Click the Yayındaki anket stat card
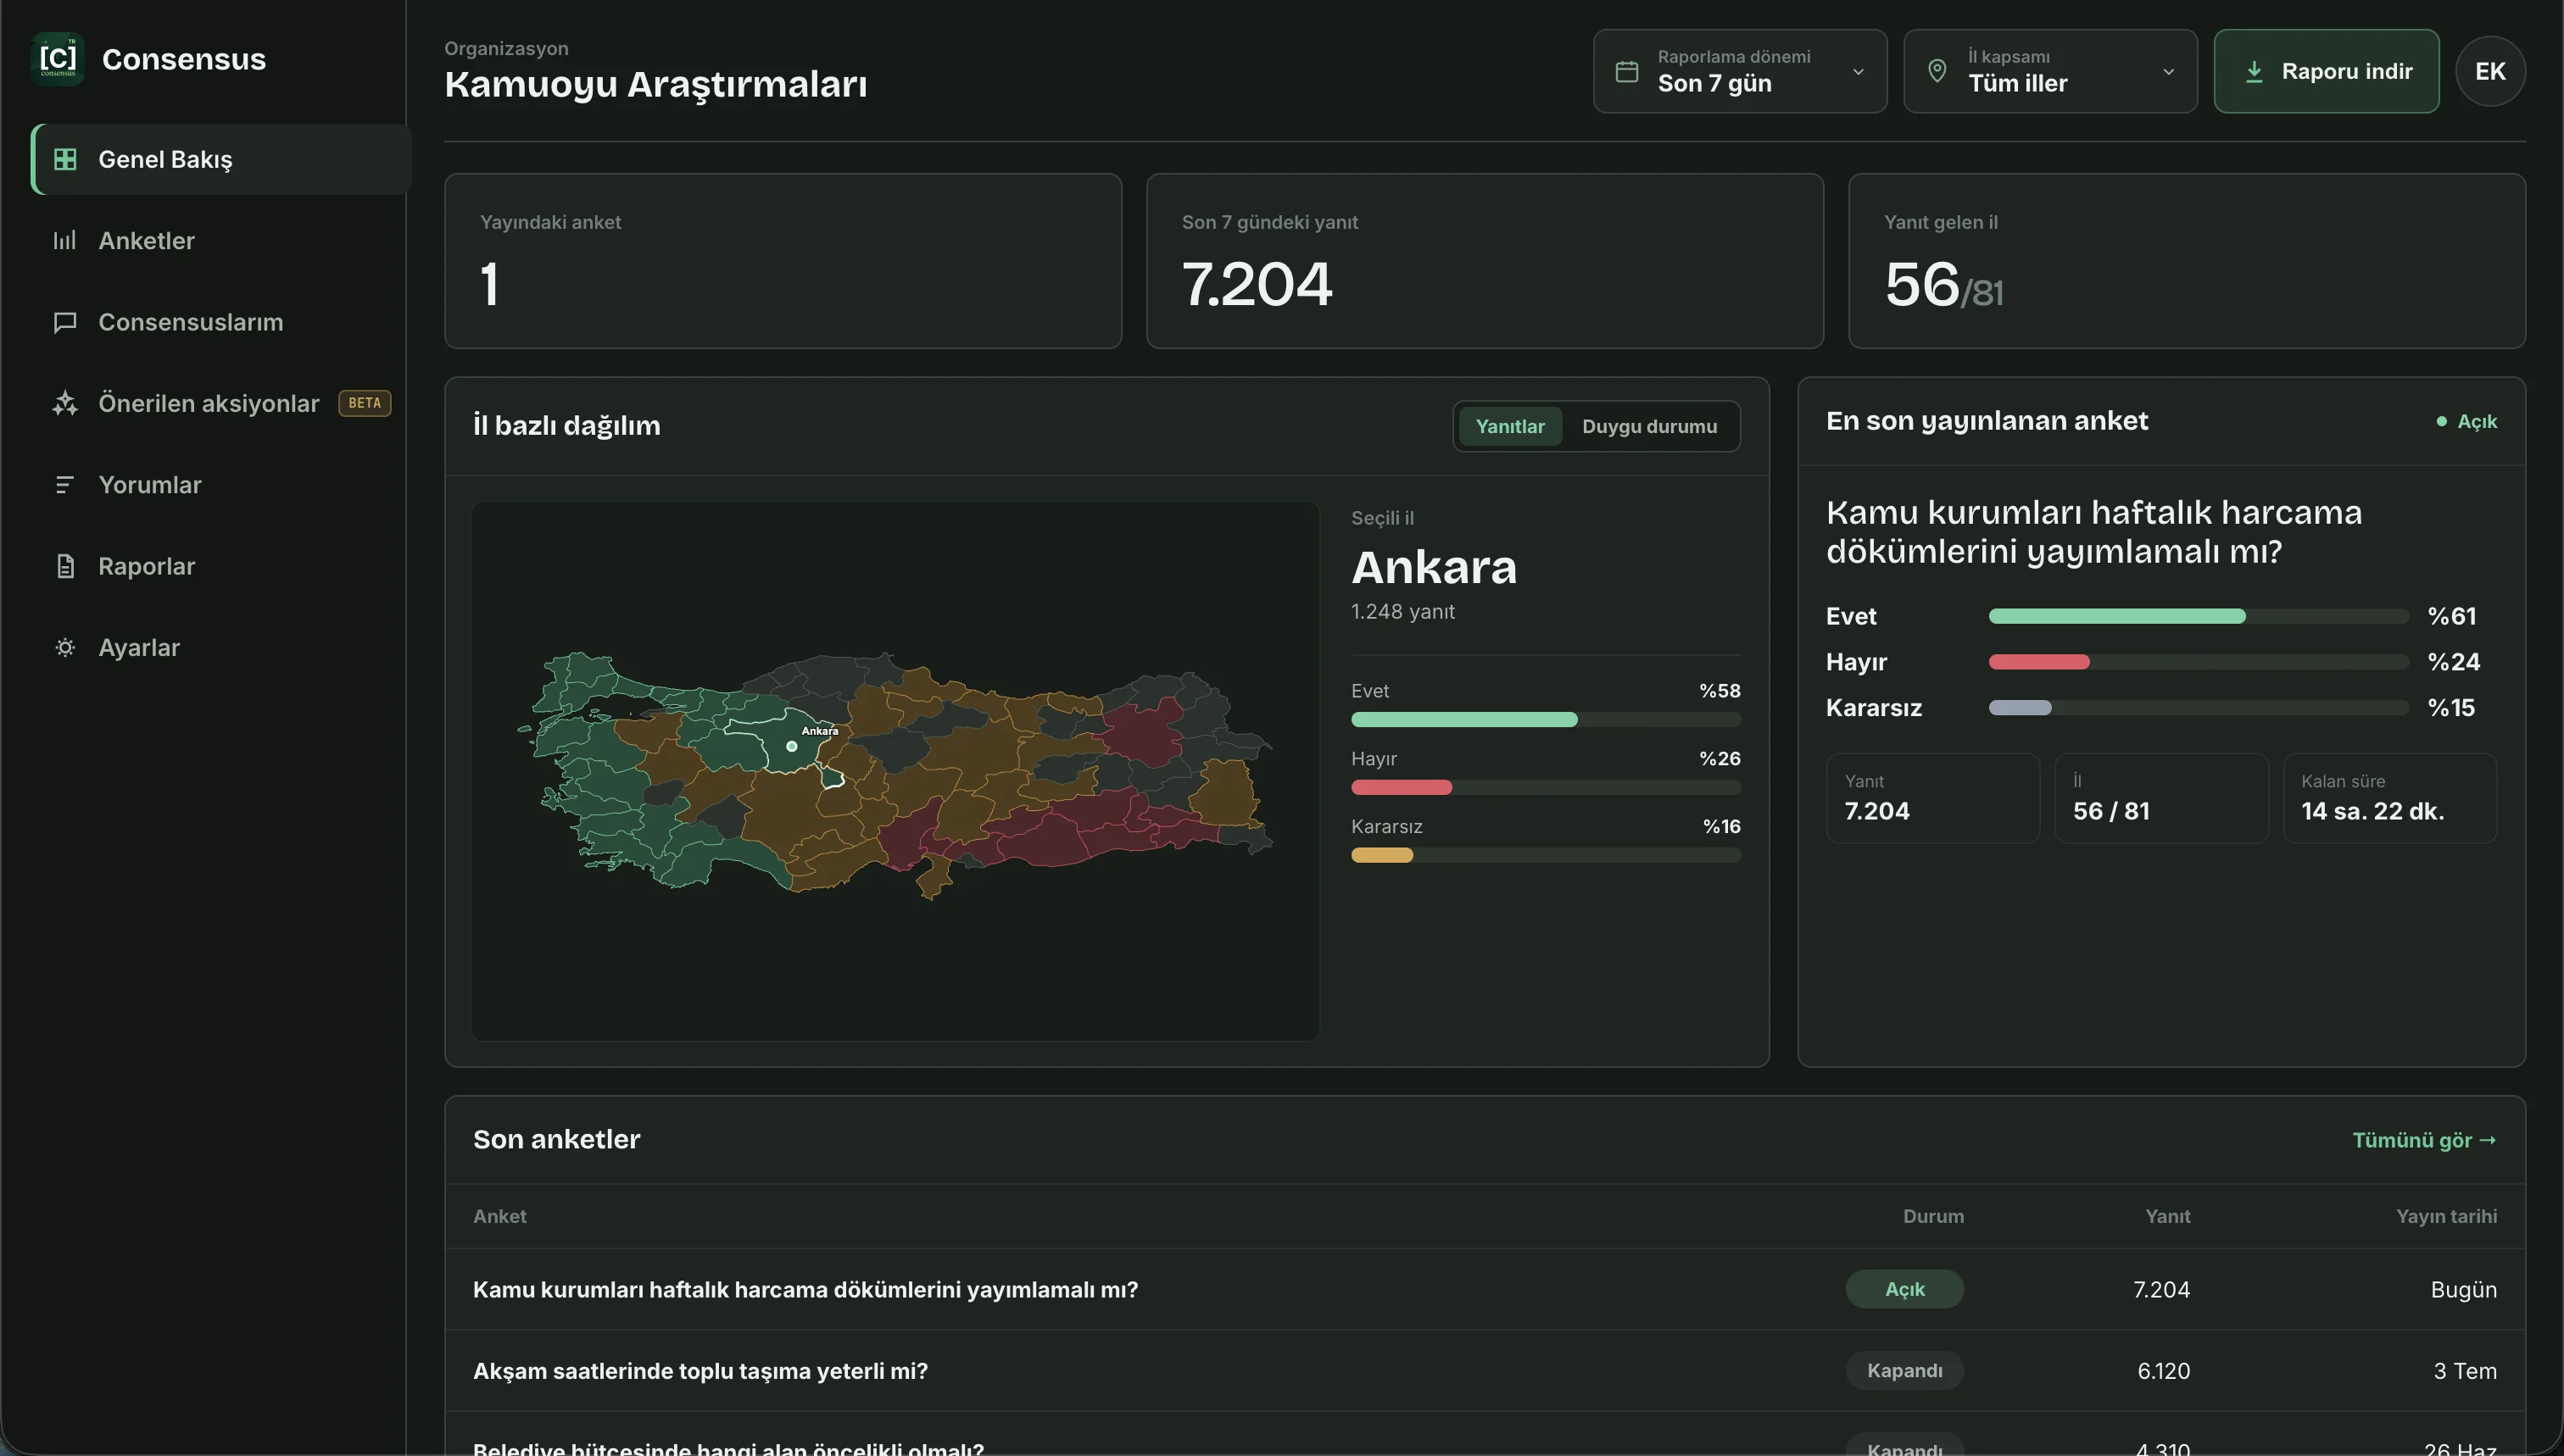Screen dimensions: 2564x1456 point(783,261)
